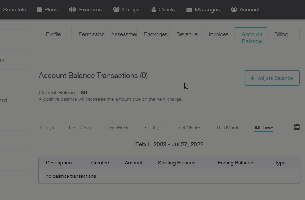This screenshot has height=200, width=305.
Task: Filter transactions by 7 Days
Action: coord(46,128)
